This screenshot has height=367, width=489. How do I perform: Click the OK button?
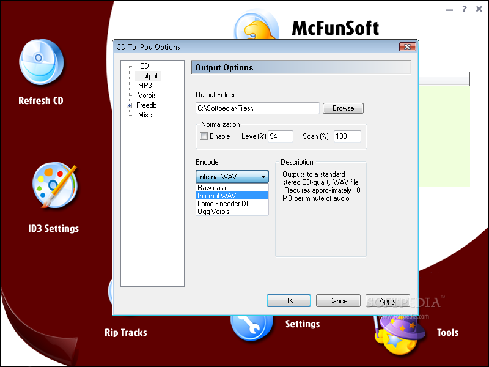click(289, 301)
